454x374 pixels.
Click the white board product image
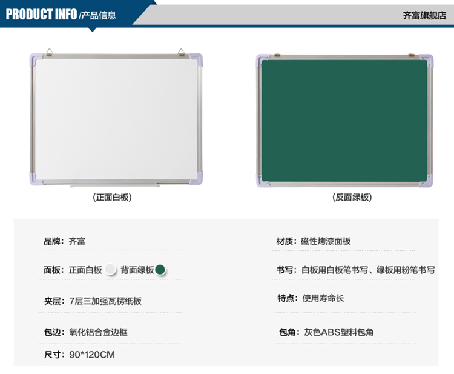pyautogui.click(x=115, y=118)
